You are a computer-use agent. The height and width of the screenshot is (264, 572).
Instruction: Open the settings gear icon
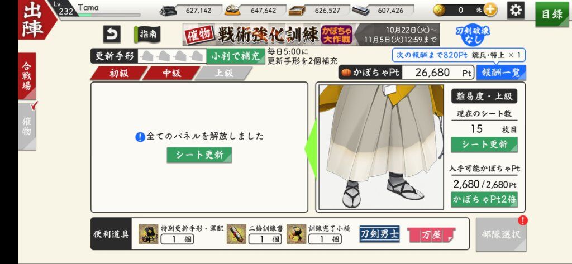pos(516,10)
